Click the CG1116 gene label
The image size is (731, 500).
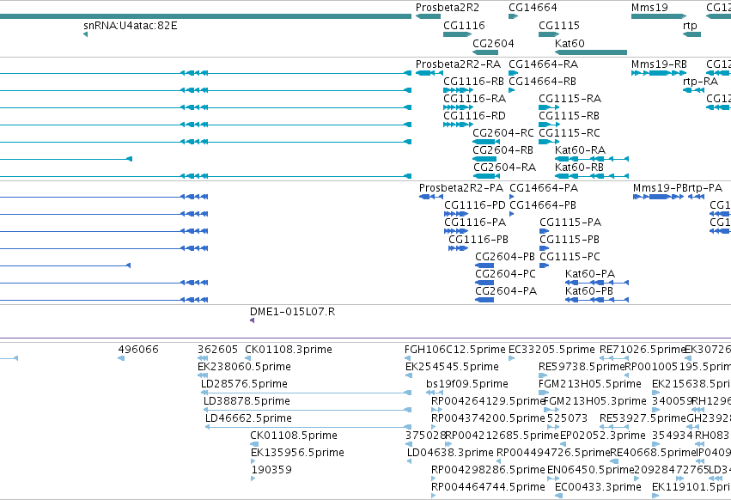click(464, 25)
